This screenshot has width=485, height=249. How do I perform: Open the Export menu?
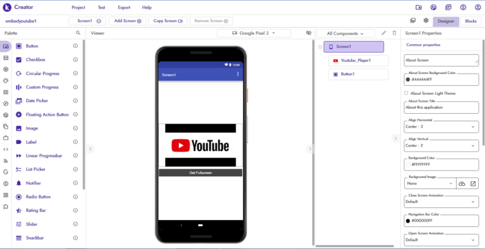[x=124, y=8]
